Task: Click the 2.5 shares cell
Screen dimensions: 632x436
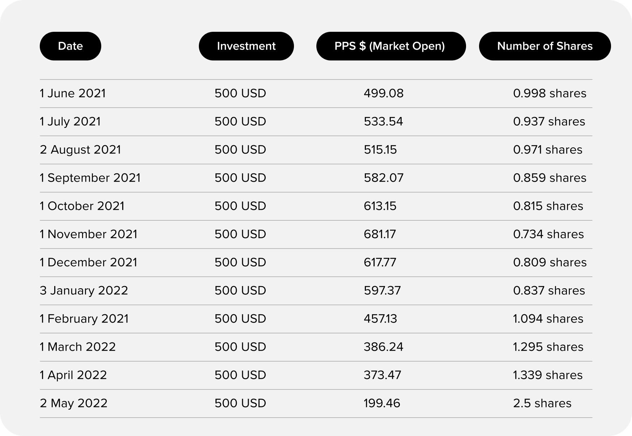Action: (542, 403)
